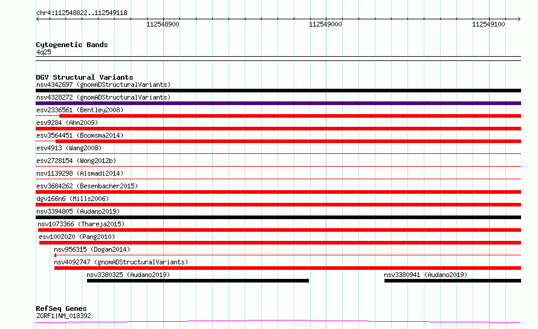Open dgv166n6 (Mills2006) variant

click(73, 199)
